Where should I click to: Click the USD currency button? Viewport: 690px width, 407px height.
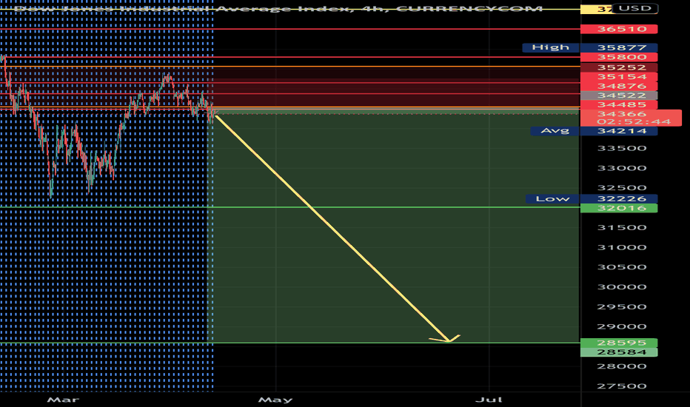coord(634,8)
